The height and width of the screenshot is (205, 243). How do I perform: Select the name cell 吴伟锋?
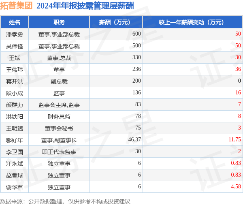click(x=15, y=46)
